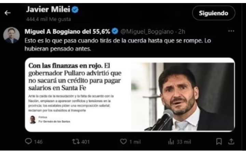Click the Siguiendo button

click(214, 13)
